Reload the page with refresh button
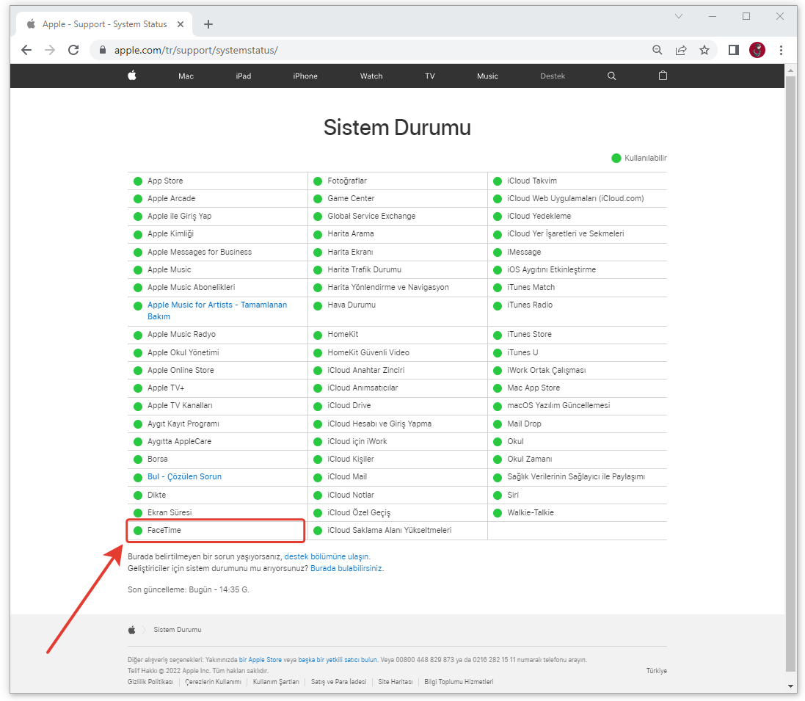 pos(73,50)
